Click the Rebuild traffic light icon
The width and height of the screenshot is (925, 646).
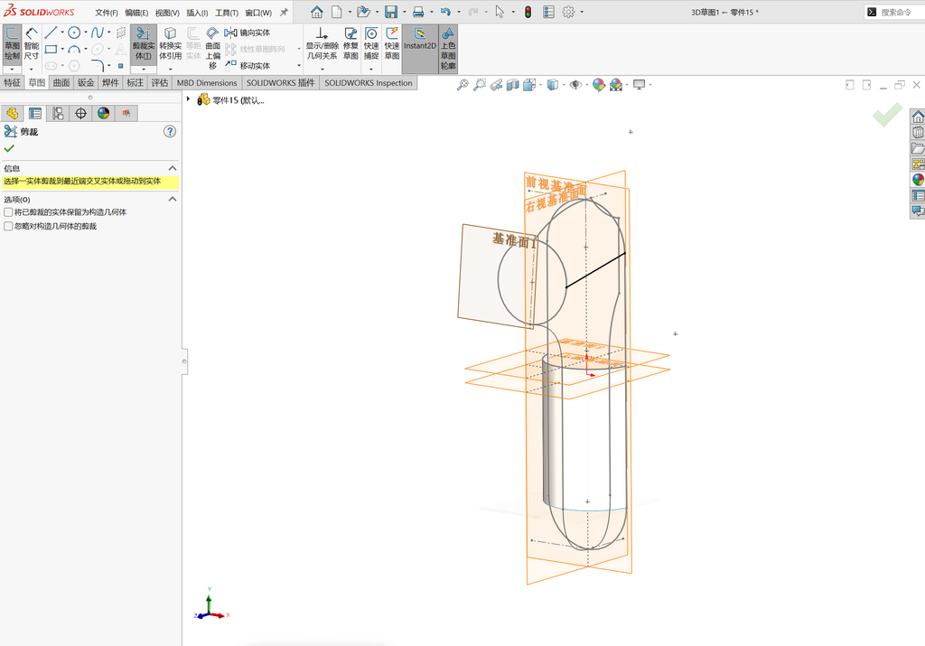pos(528,12)
